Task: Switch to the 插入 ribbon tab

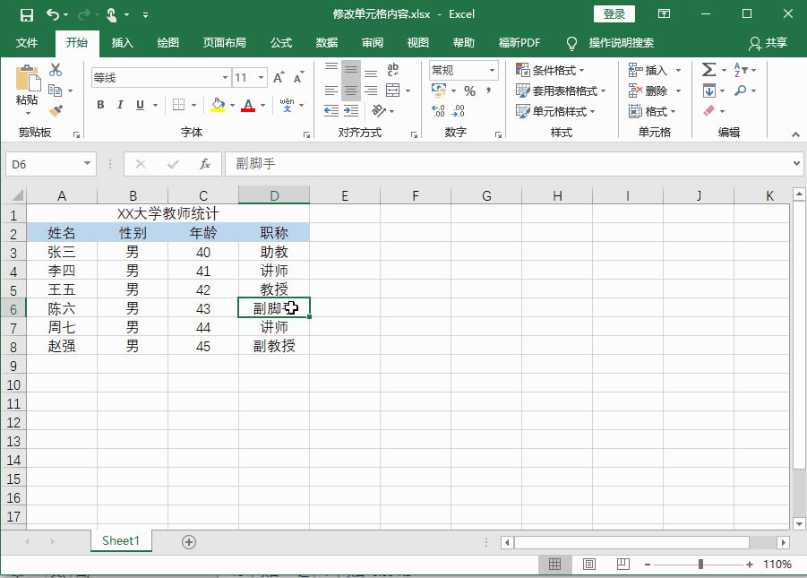Action: (121, 42)
